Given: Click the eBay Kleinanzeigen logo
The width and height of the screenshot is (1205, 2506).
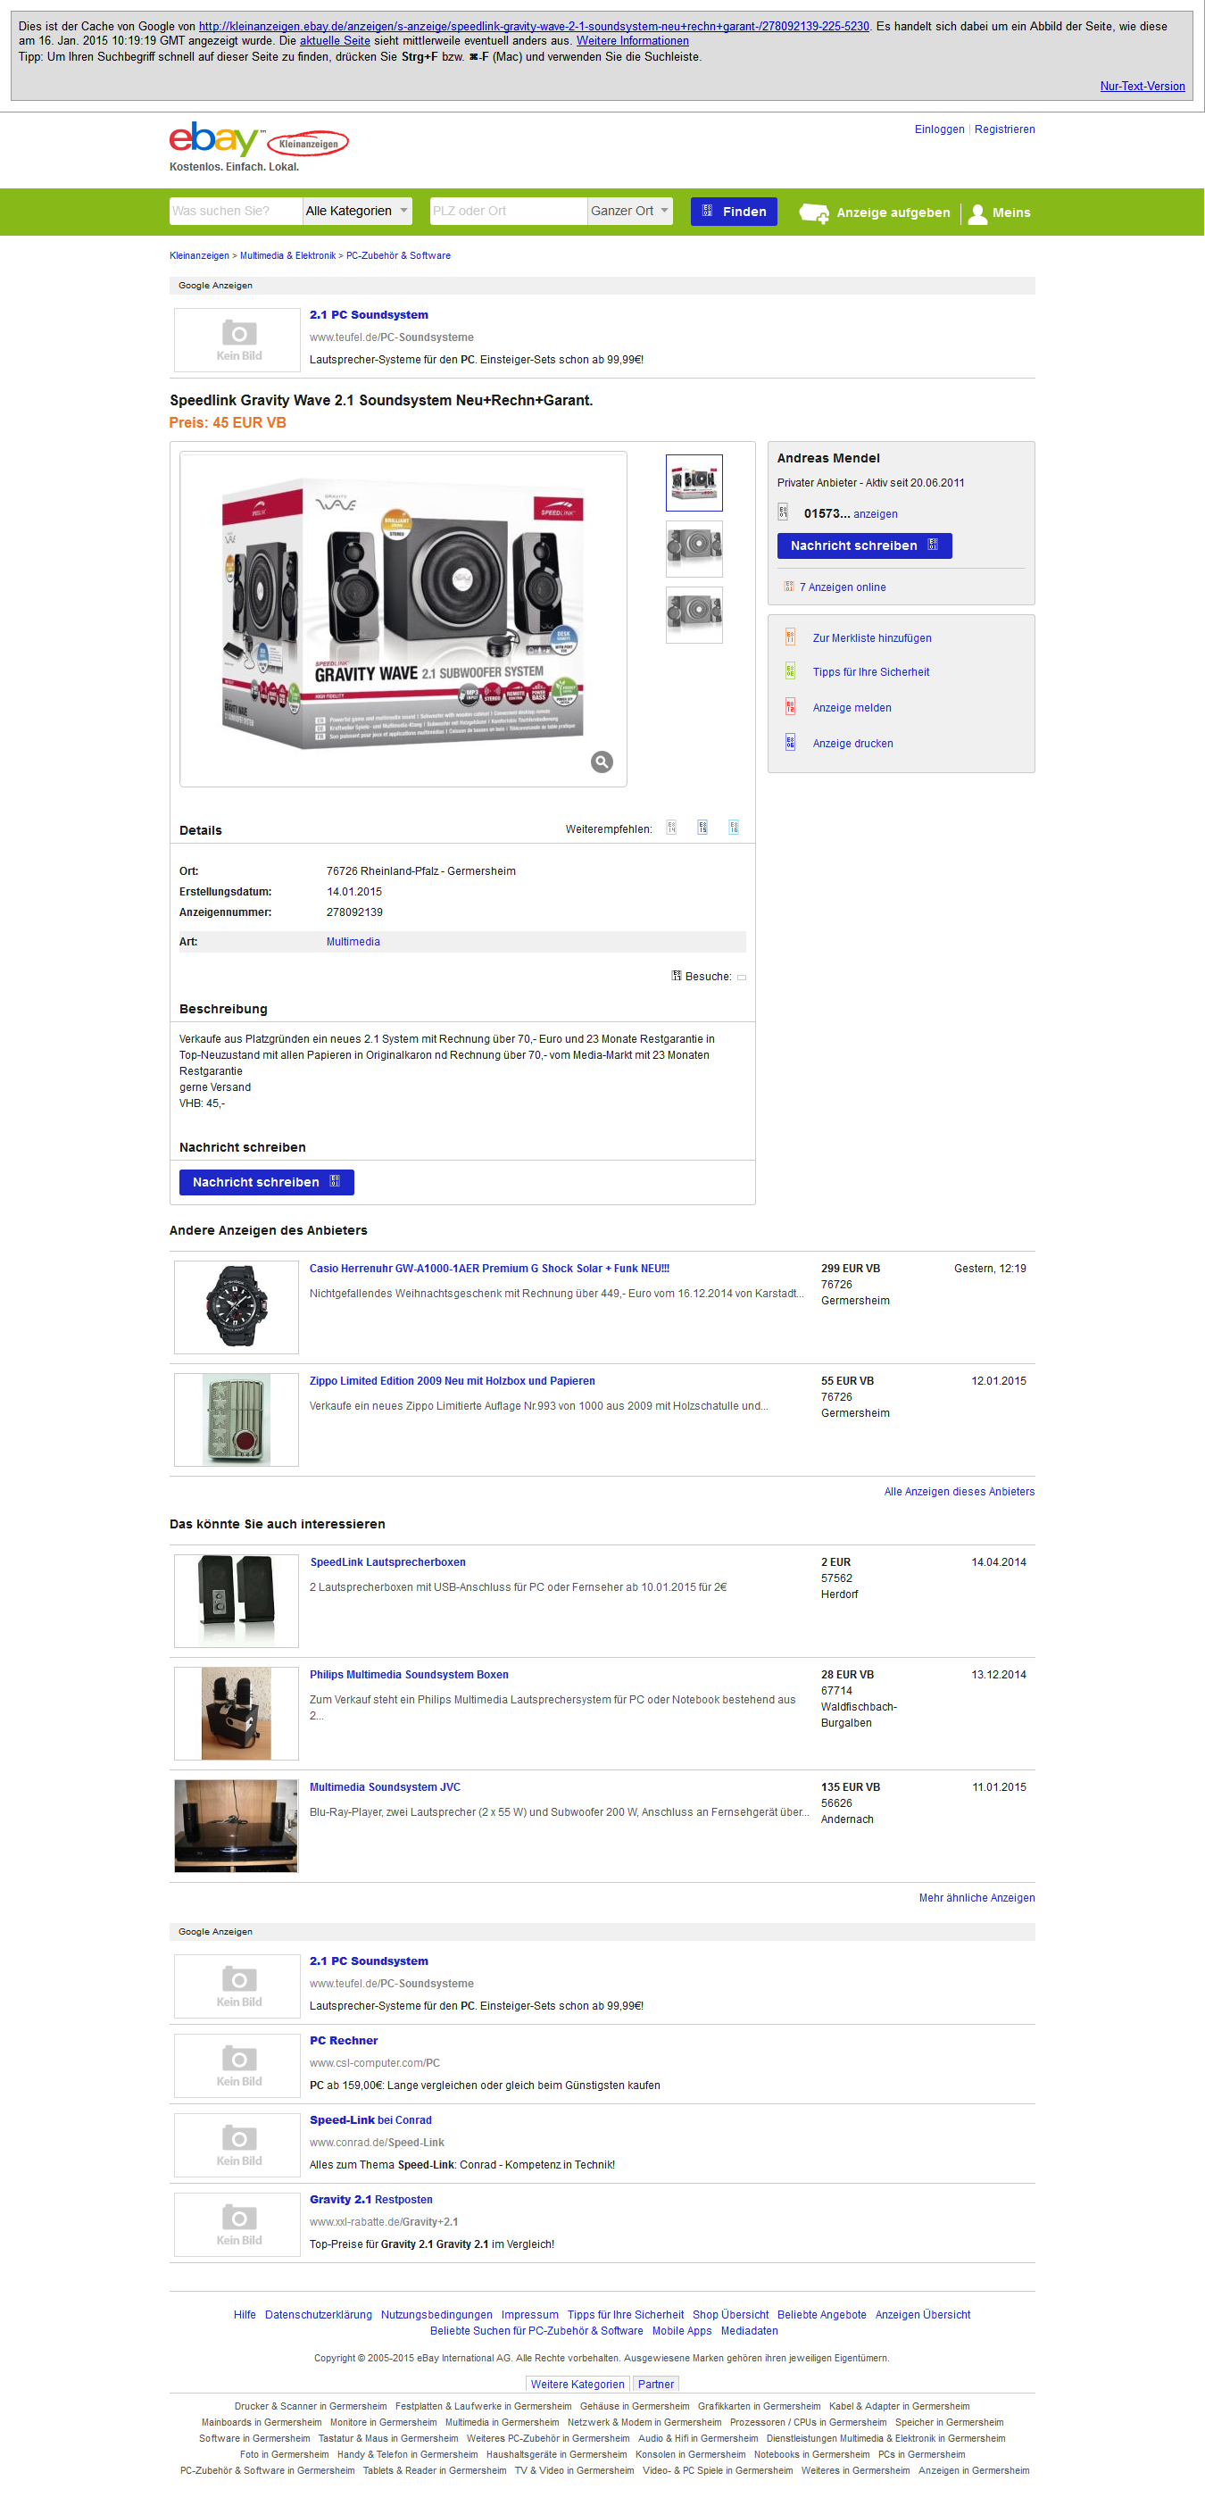Looking at the screenshot, I should [259, 140].
